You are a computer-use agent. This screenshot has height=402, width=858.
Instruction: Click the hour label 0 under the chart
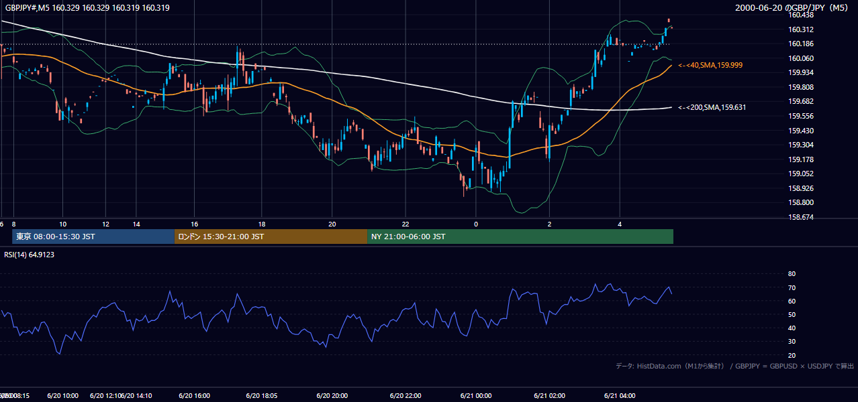[476, 224]
